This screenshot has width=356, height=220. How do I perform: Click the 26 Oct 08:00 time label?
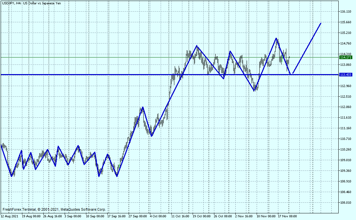point(223,216)
